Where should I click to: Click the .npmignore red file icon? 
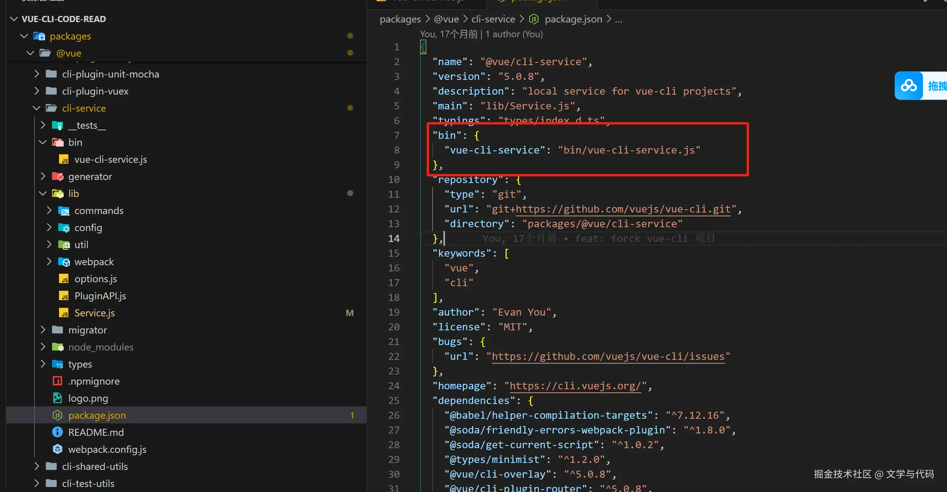pyautogui.click(x=57, y=381)
